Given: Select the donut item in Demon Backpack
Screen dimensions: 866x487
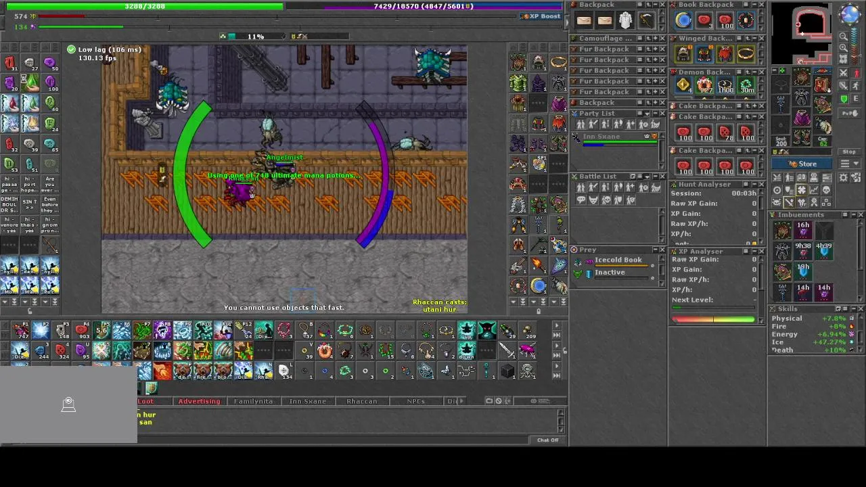Looking at the screenshot, I should tap(704, 86).
